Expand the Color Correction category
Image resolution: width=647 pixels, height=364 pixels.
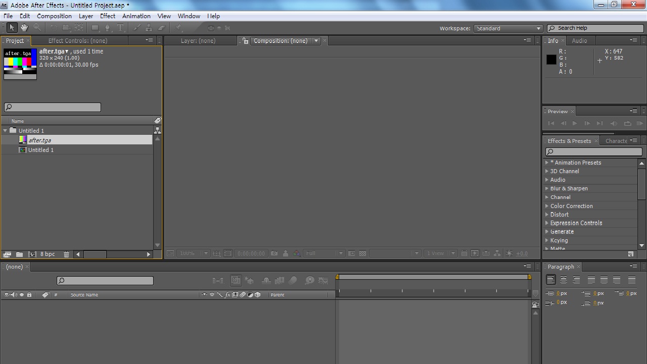(x=547, y=206)
